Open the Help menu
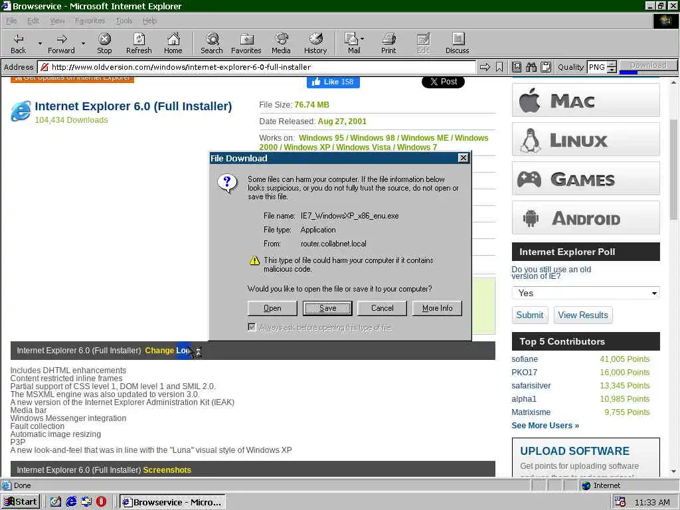Viewport: 680px width, 510px height. (149, 21)
